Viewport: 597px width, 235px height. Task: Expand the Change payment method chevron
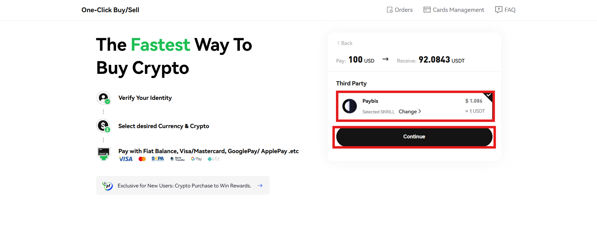pyautogui.click(x=420, y=111)
